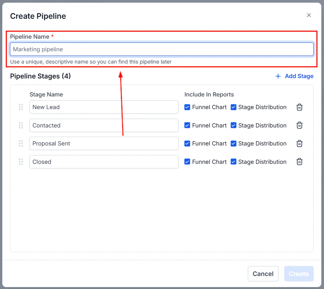Uncheck Funnel Chart for Contacted

click(x=187, y=125)
